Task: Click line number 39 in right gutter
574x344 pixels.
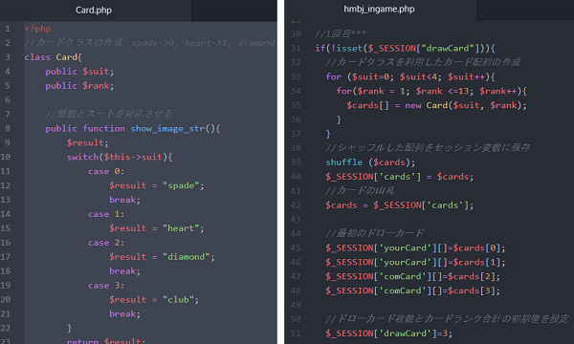Action: pyautogui.click(x=296, y=162)
